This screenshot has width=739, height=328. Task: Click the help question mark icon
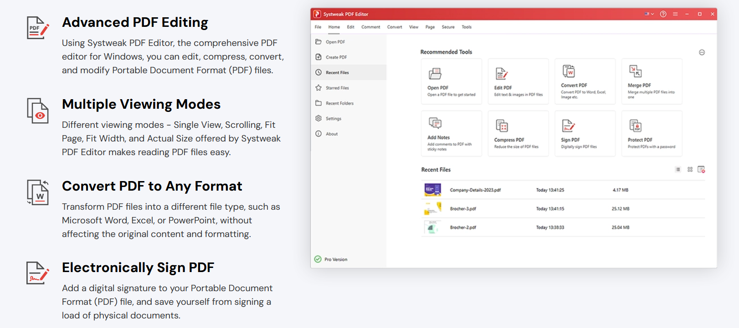(x=663, y=14)
